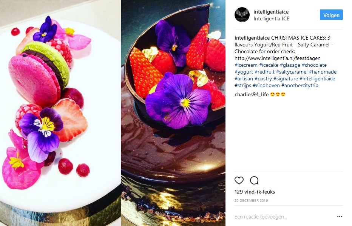Select the white cake macaron photo
The image size is (352, 226).
[x=60, y=113]
